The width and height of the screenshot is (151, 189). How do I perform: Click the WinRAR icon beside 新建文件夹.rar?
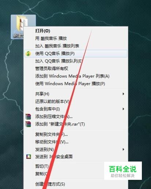(28, 124)
